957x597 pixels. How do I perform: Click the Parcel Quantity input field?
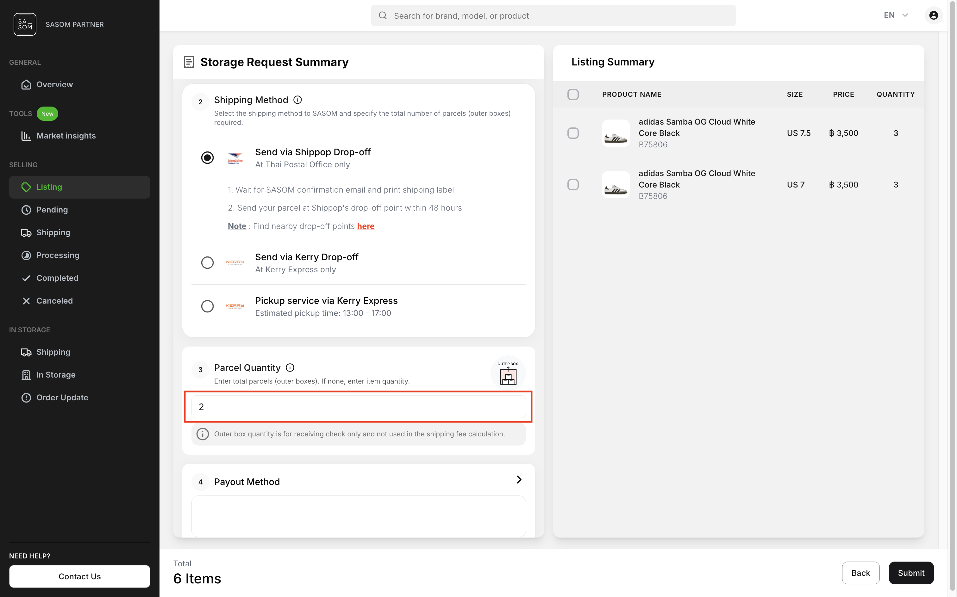pos(358,407)
